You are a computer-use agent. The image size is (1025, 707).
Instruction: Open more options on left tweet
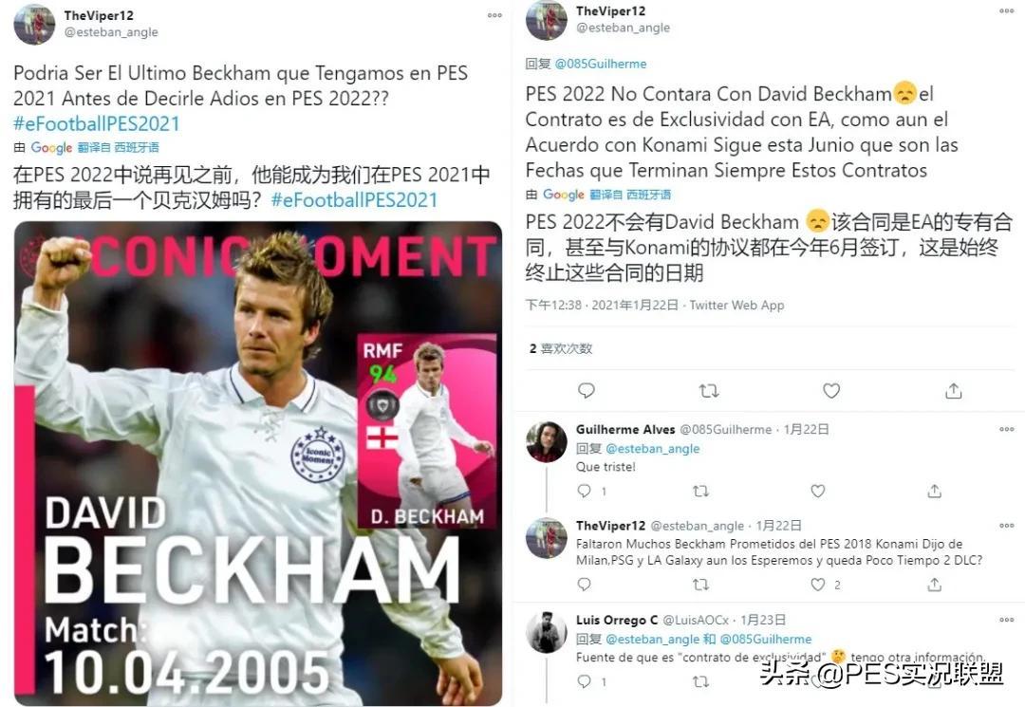click(x=494, y=15)
